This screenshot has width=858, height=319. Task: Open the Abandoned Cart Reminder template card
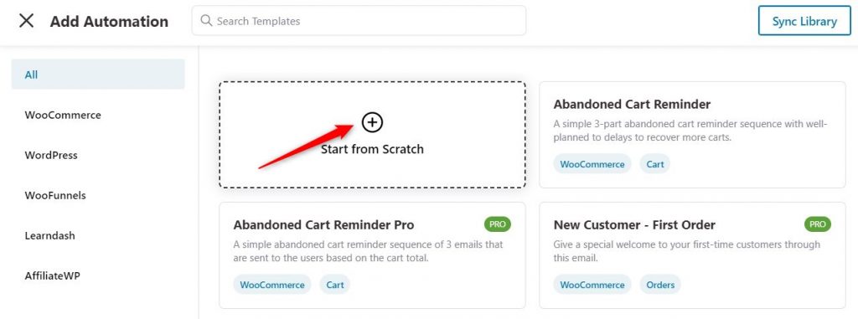[692, 135]
